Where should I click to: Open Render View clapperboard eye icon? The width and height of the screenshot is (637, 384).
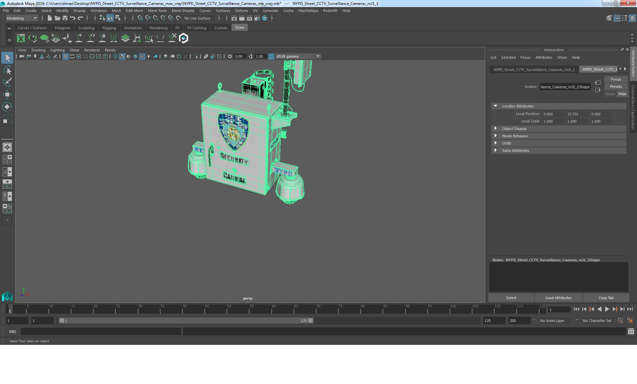coord(234,18)
